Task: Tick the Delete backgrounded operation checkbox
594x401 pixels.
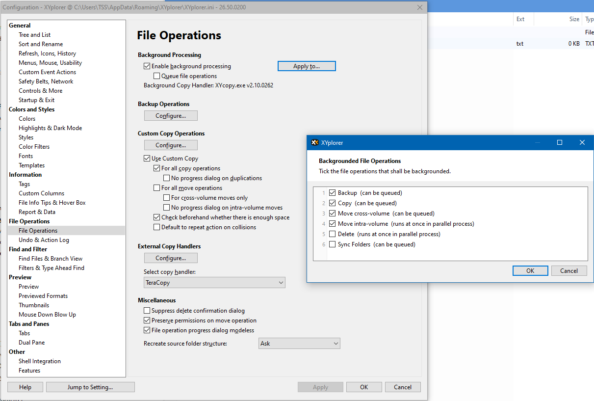Action: tap(333, 234)
